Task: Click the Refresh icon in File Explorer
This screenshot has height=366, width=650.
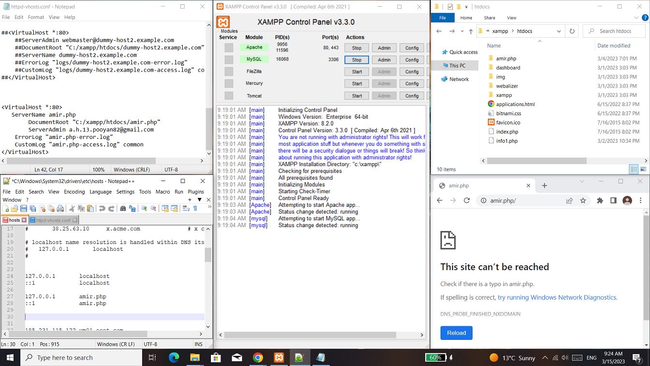Action: pyautogui.click(x=572, y=31)
